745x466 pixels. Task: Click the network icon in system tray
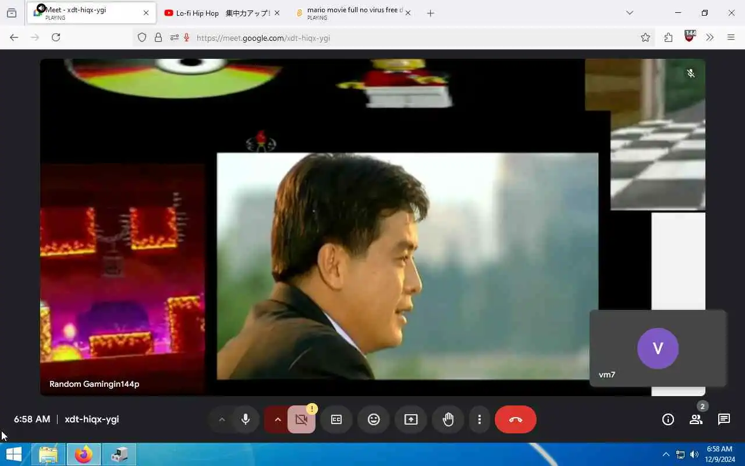click(680, 454)
